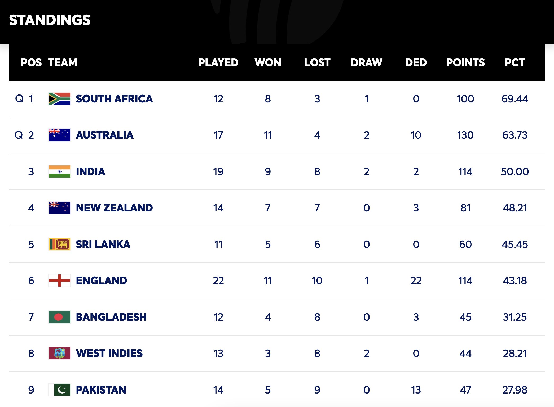The width and height of the screenshot is (554, 407).
Task: Sort by the POINTS column header
Action: pos(465,62)
